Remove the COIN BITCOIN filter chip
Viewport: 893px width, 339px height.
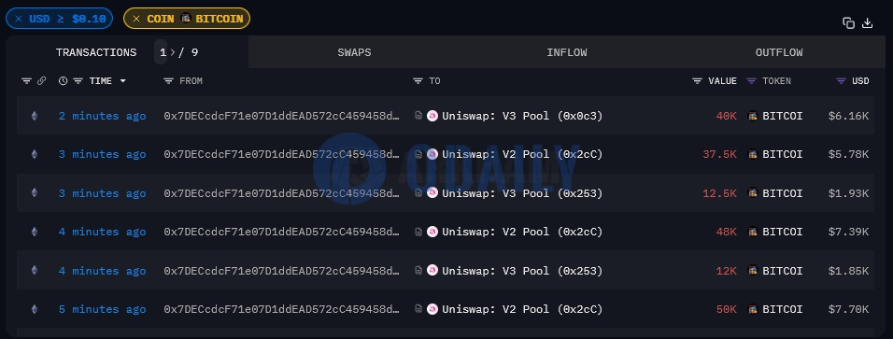(x=136, y=19)
